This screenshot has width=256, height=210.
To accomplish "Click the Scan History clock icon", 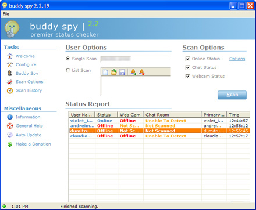I will (10, 90).
